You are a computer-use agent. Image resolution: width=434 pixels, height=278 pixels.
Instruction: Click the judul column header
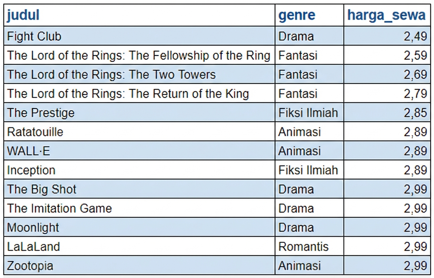click(23, 15)
